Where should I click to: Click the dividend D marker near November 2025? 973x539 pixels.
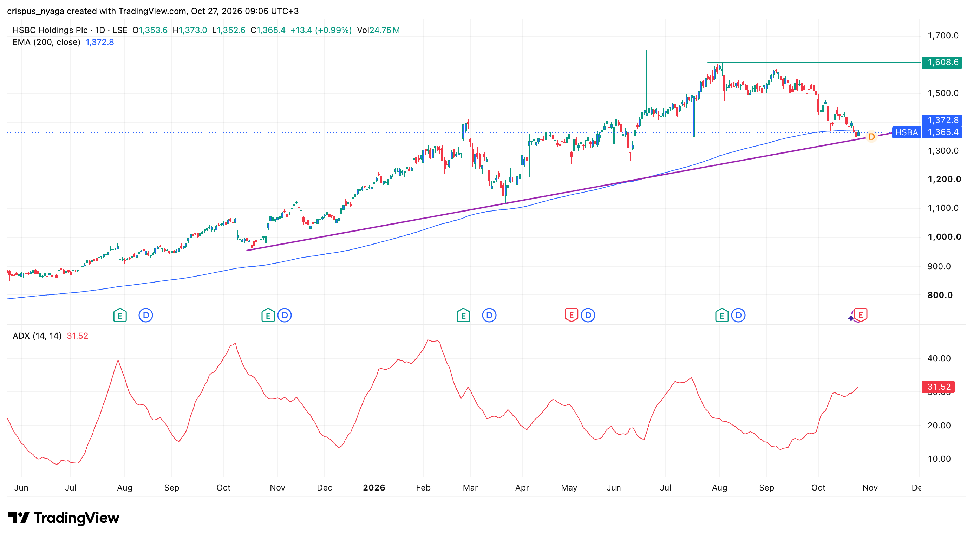pos(285,315)
